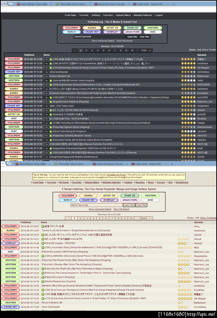Click torrent icon in Tarta Rising (In-Progress) row

pyautogui.click(x=51, y=131)
